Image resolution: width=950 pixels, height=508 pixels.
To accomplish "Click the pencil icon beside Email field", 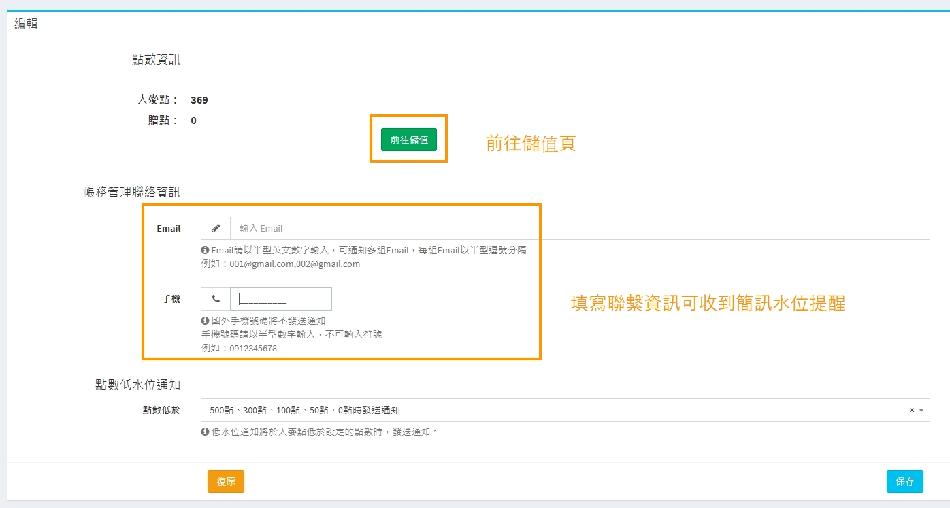I will 216,228.
